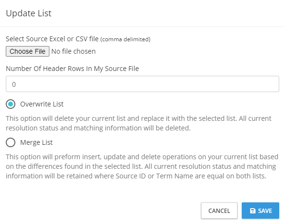
Task: Click the Merge List label text
Action: 36,142
